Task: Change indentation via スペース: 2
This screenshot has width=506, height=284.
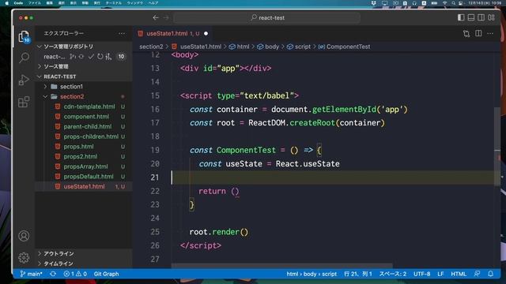Action: [x=393, y=274]
